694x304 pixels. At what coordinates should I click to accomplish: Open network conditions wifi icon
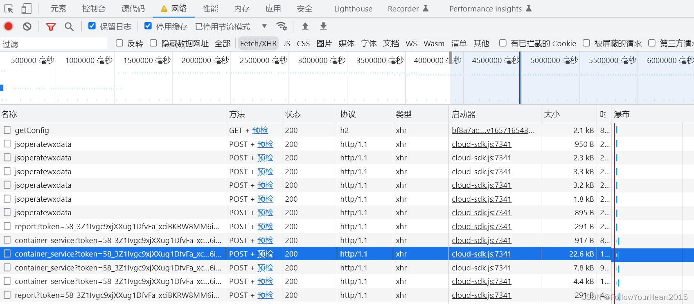click(282, 26)
